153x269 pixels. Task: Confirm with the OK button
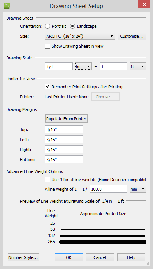tap(69, 257)
